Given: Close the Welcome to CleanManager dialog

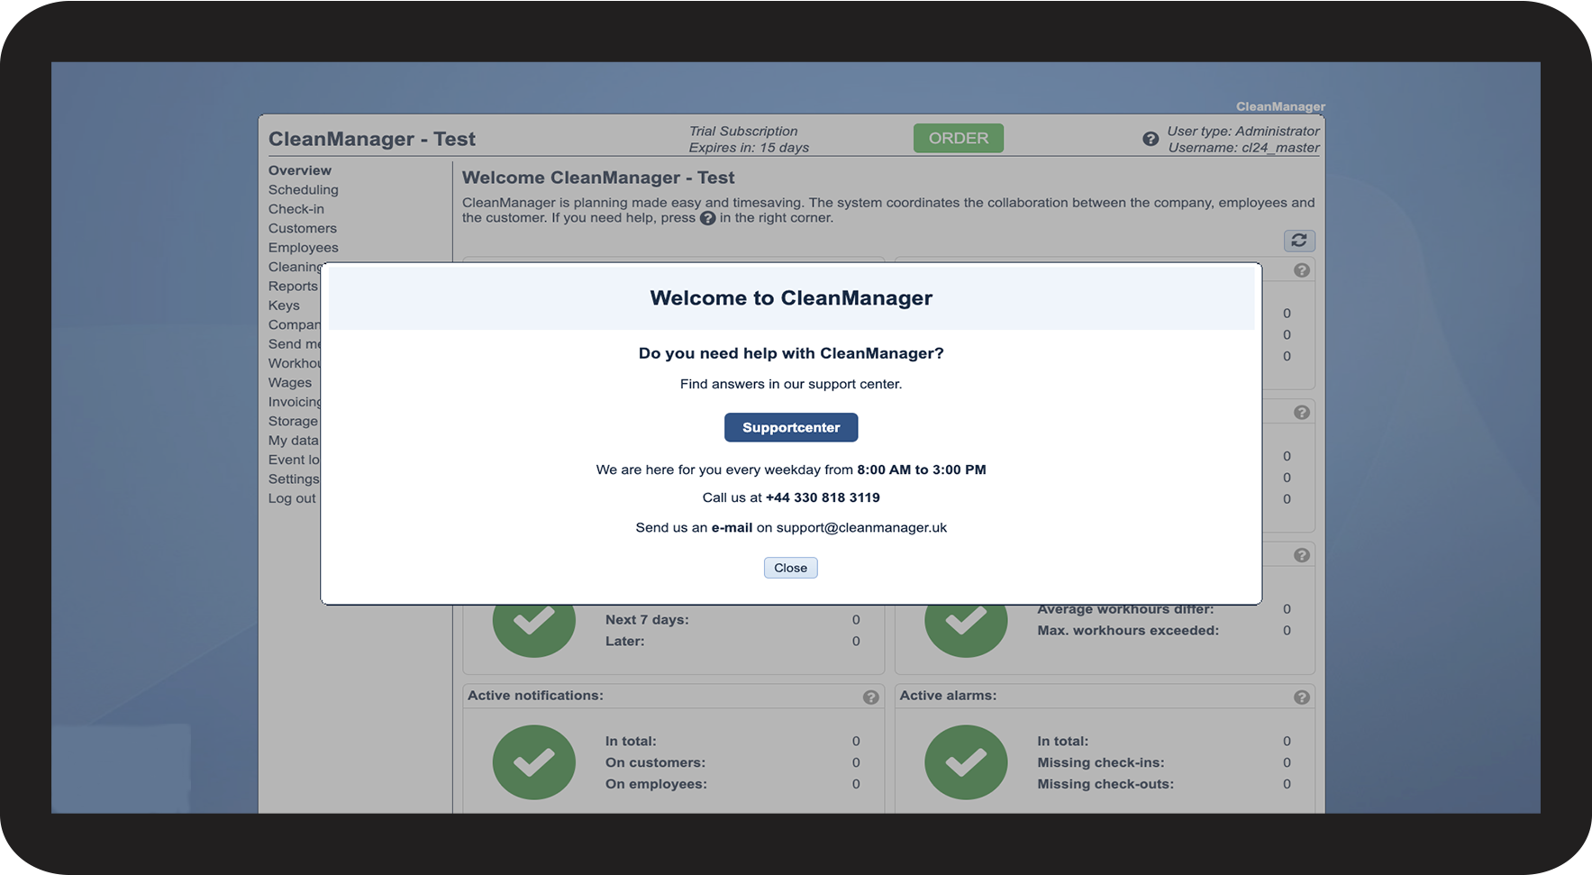Looking at the screenshot, I should point(790,568).
